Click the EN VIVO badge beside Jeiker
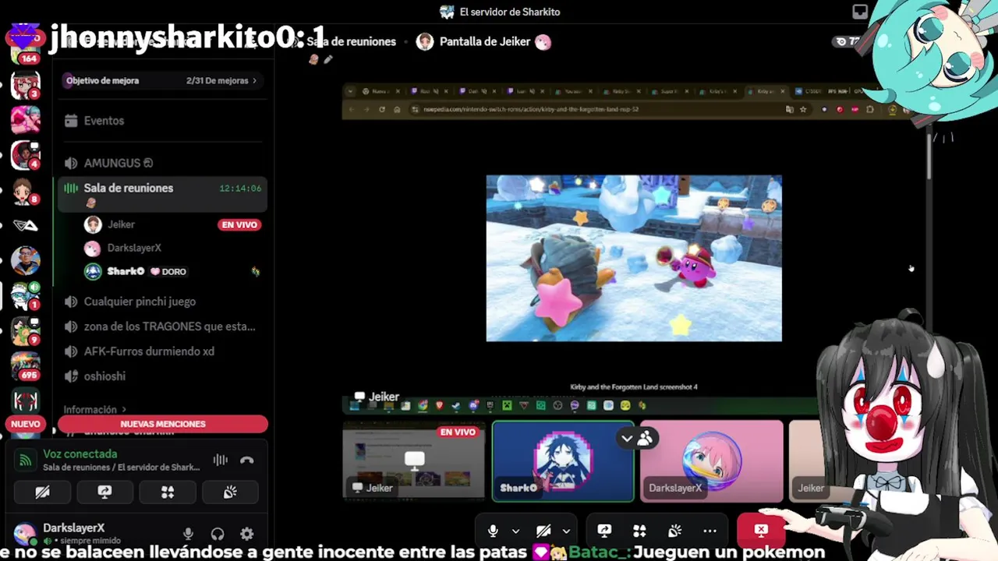998x561 pixels. (x=239, y=224)
